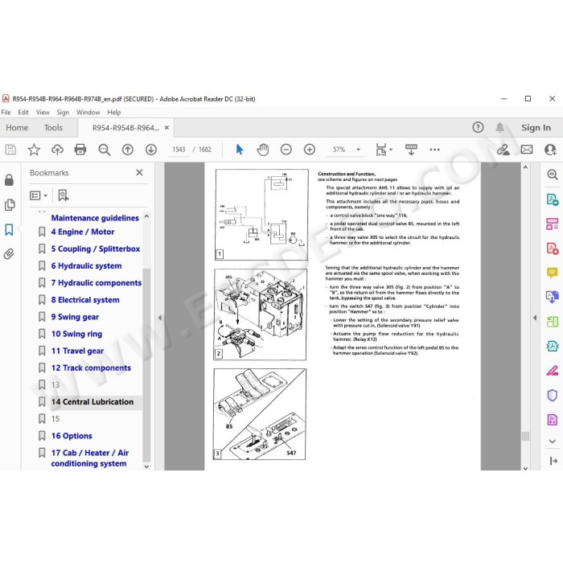Open security lock panel

tap(9, 179)
